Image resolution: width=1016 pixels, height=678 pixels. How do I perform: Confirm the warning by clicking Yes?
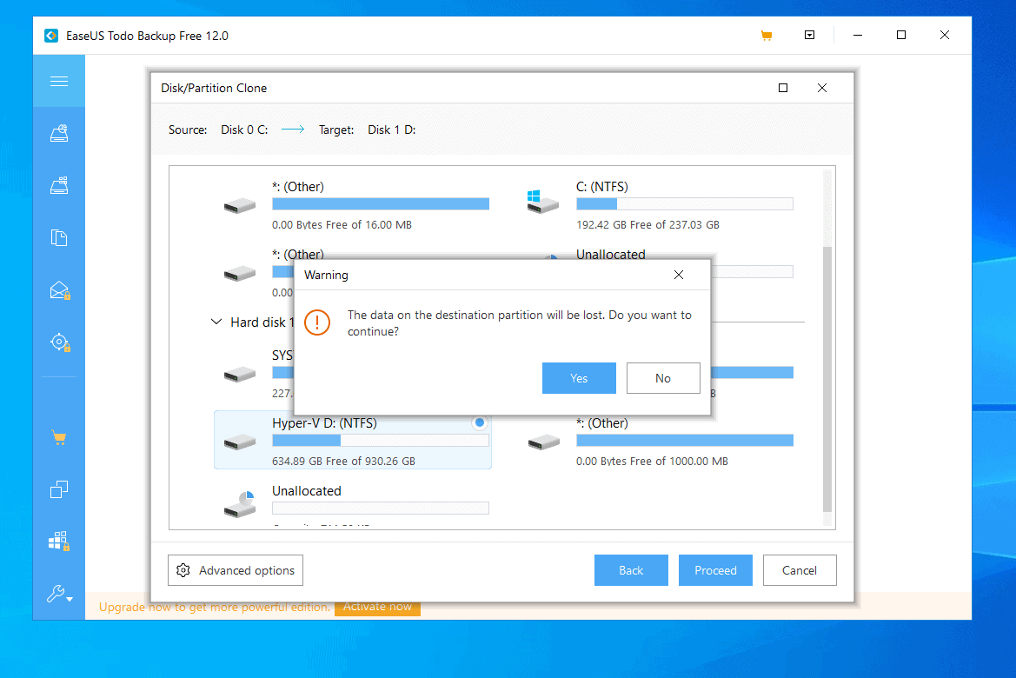pyautogui.click(x=579, y=378)
